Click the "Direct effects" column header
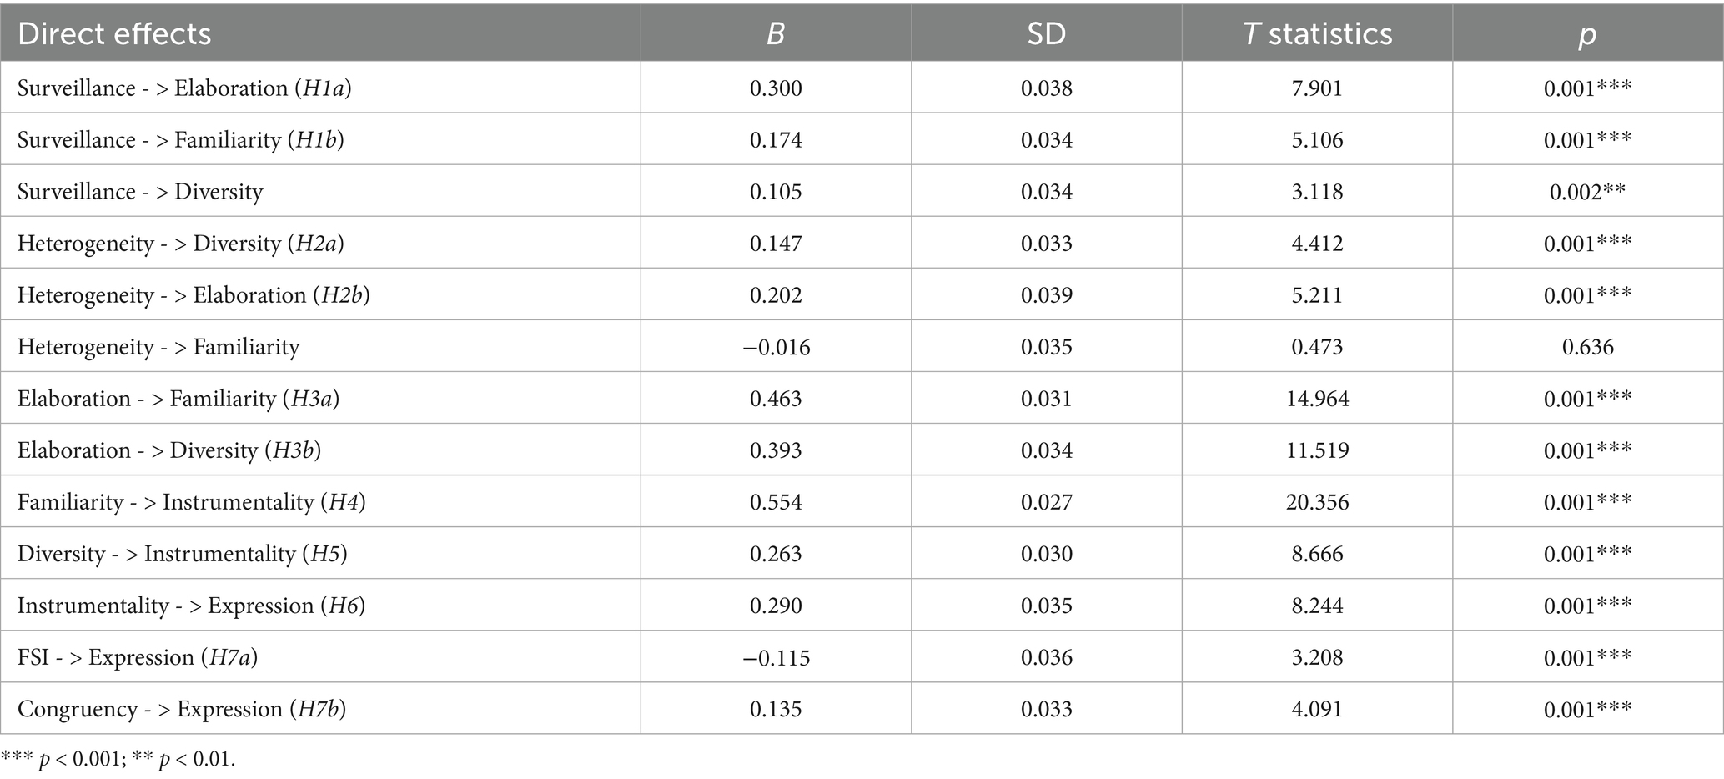1724x779 pixels. point(114,34)
